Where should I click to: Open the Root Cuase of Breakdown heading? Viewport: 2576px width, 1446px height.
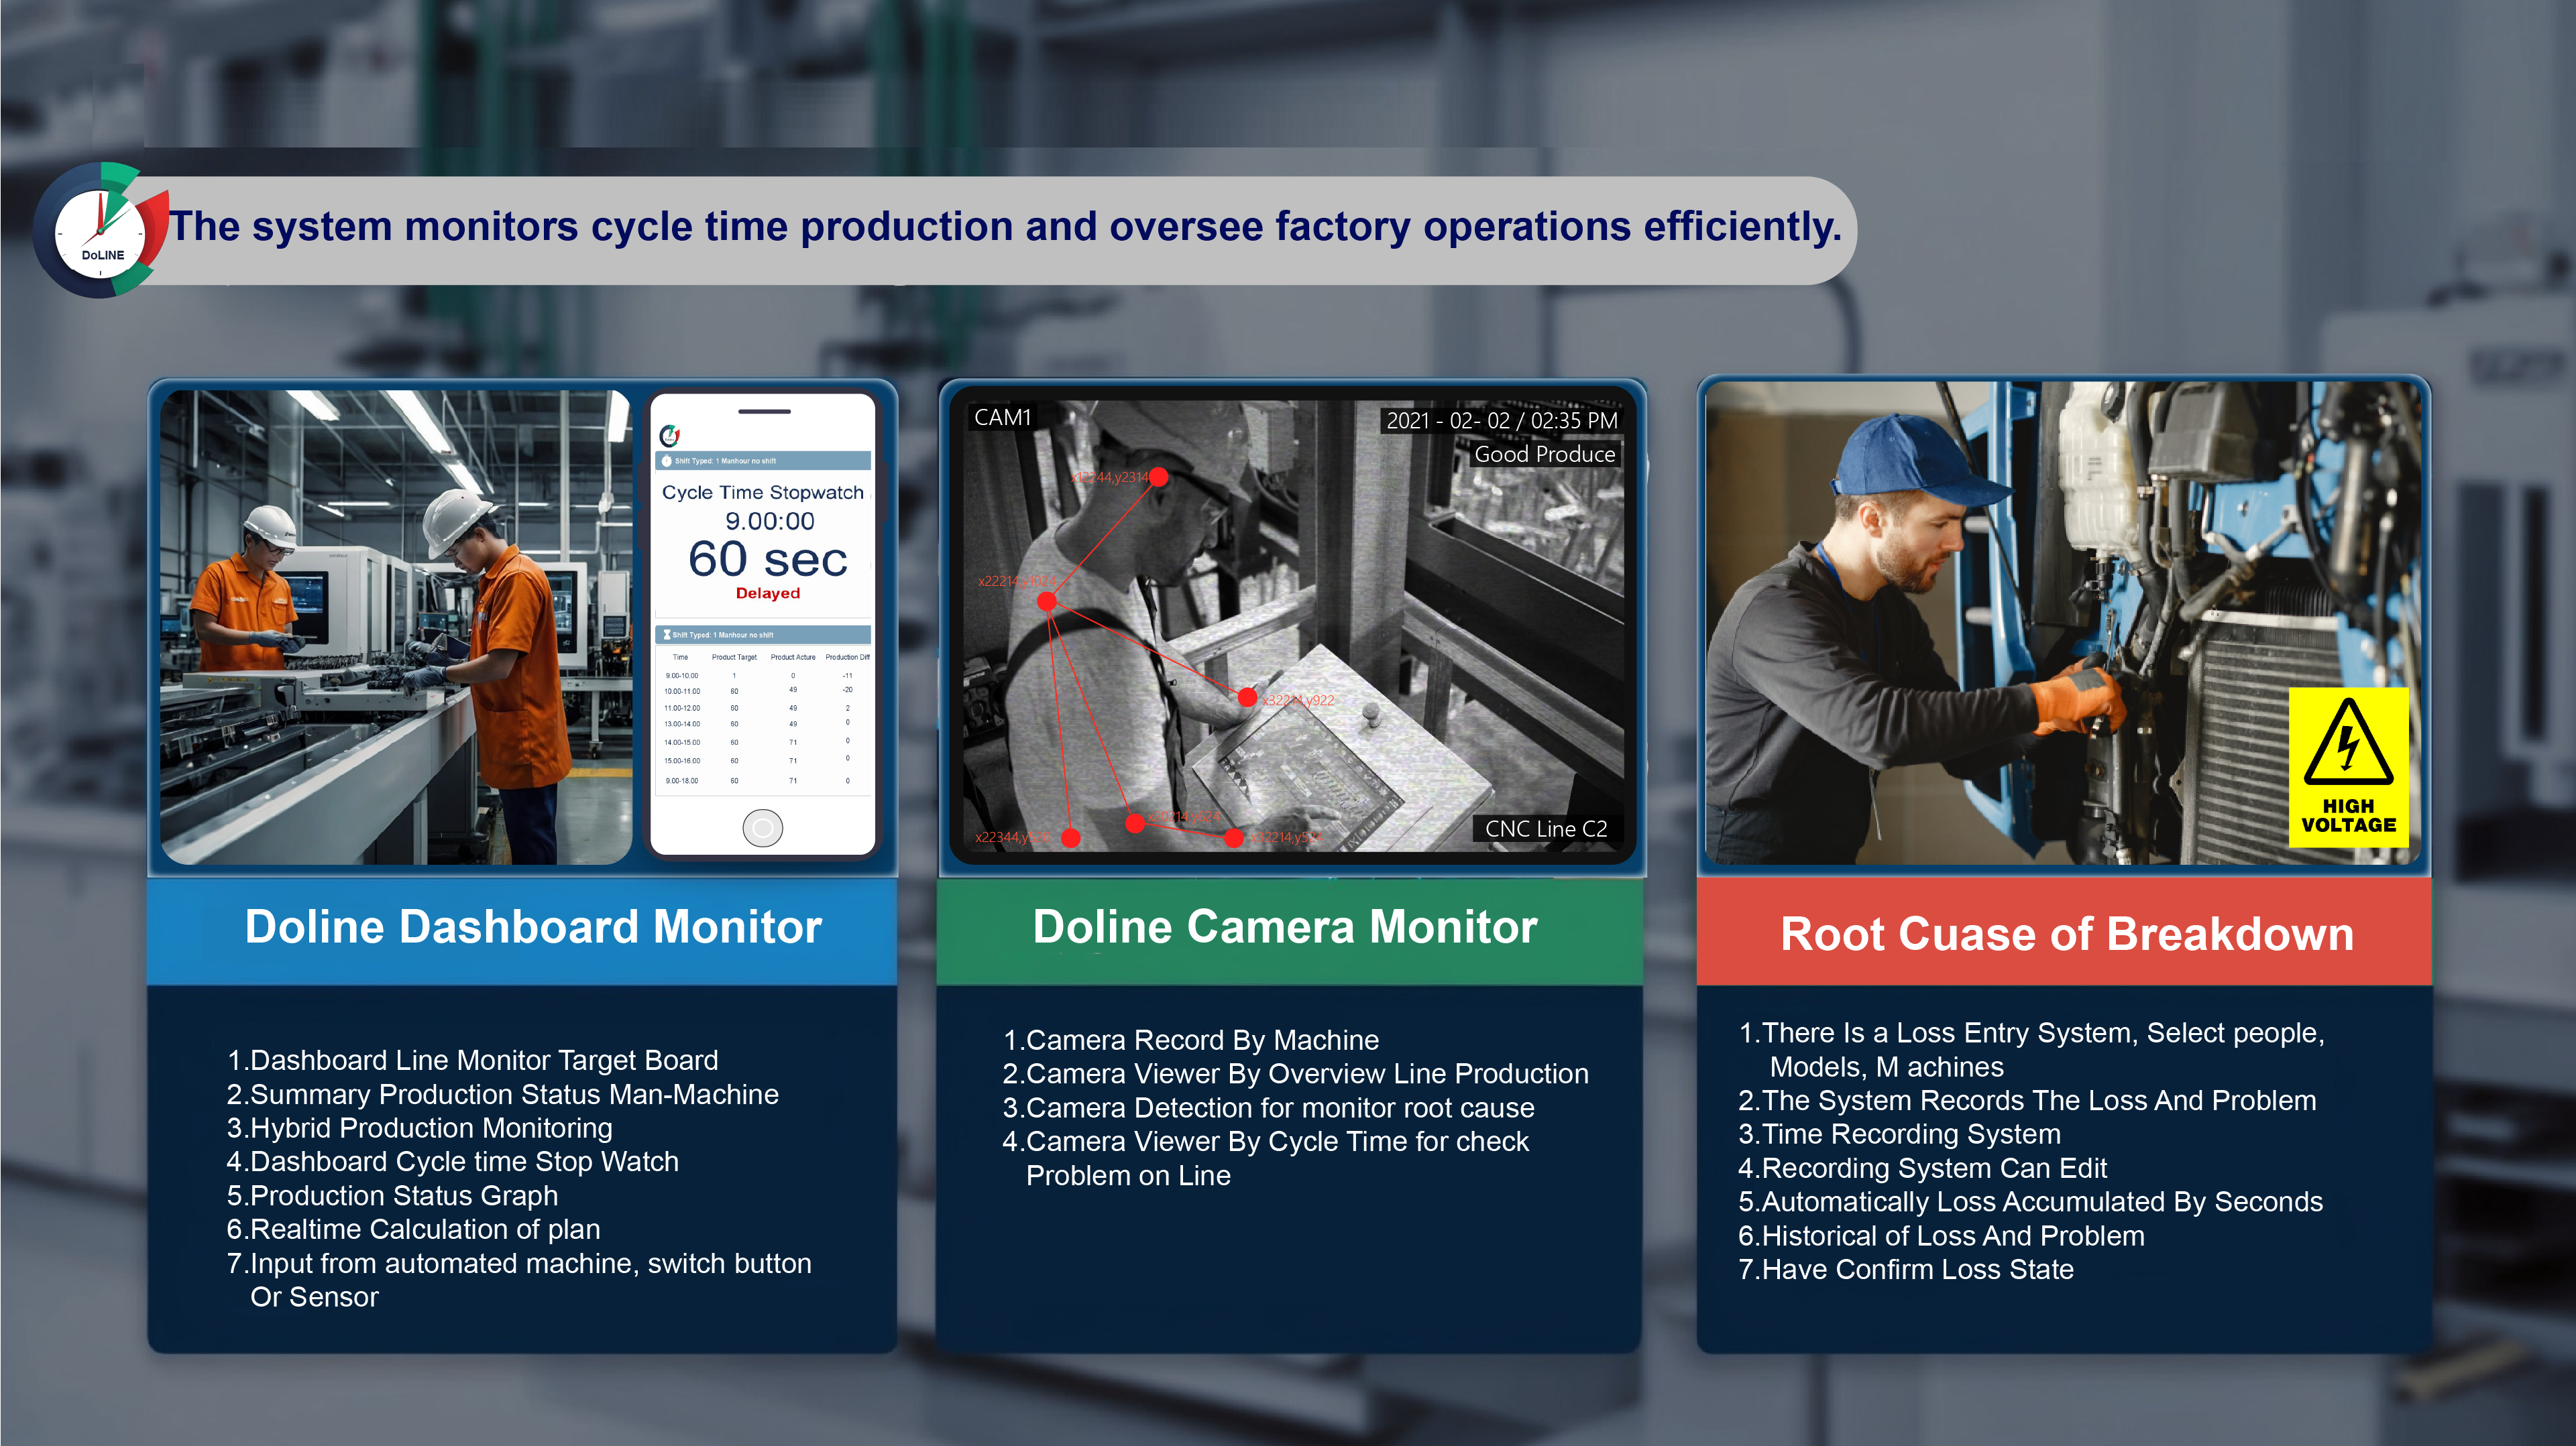coord(2066,935)
